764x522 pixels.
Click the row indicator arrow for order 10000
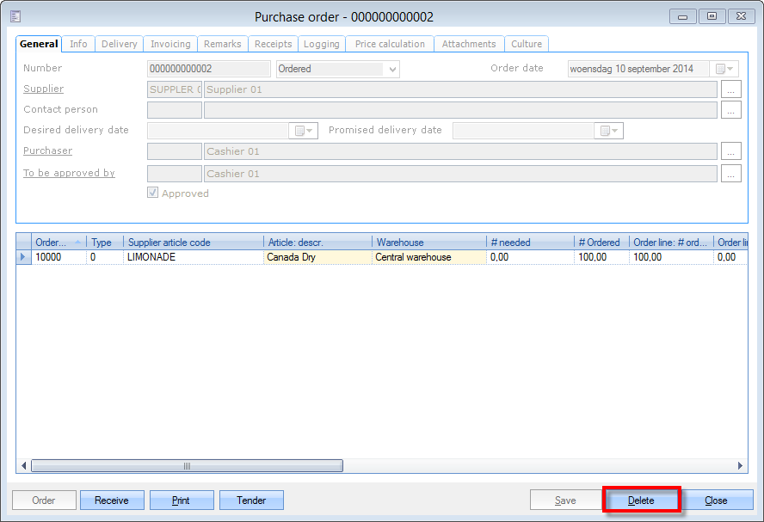[23, 257]
